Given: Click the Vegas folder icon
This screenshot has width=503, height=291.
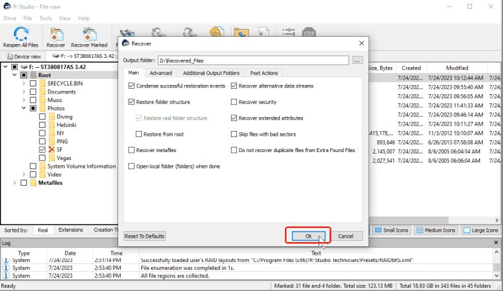Looking at the screenshot, I should pos(51,158).
